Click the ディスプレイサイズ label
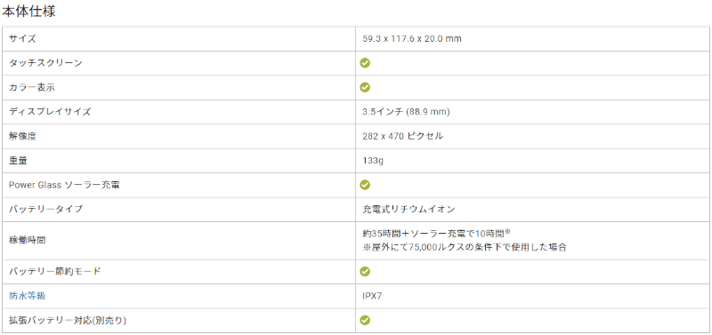 (50, 111)
